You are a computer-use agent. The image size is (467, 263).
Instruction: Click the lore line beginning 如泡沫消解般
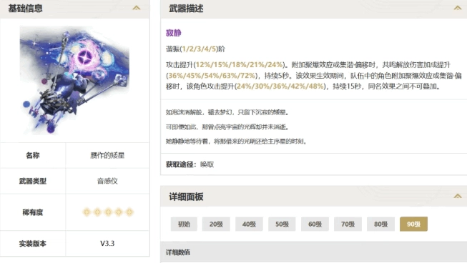click(x=227, y=112)
